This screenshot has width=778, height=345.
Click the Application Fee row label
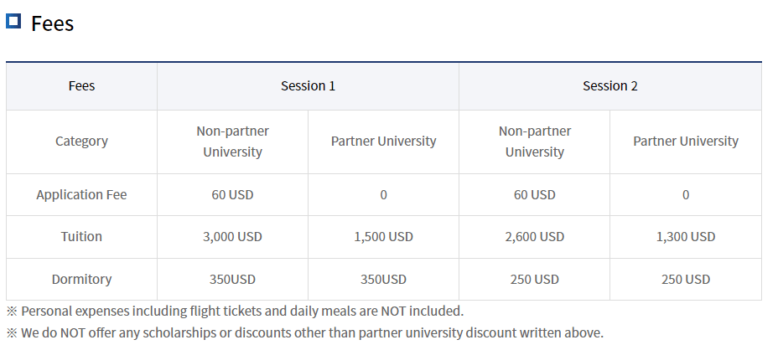tap(81, 194)
